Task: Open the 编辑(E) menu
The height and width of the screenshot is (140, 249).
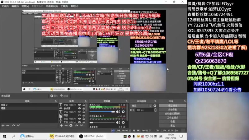Action: pos(15,6)
